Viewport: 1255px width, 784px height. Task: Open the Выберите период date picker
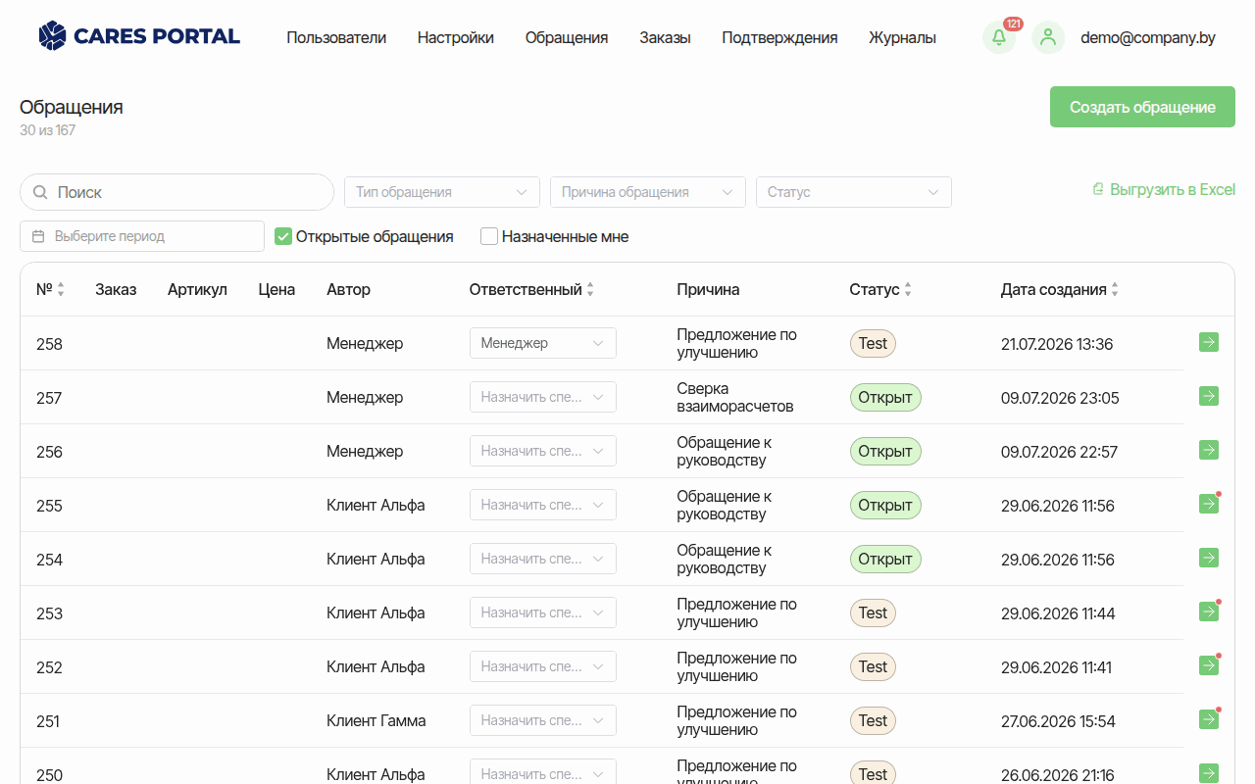point(142,236)
